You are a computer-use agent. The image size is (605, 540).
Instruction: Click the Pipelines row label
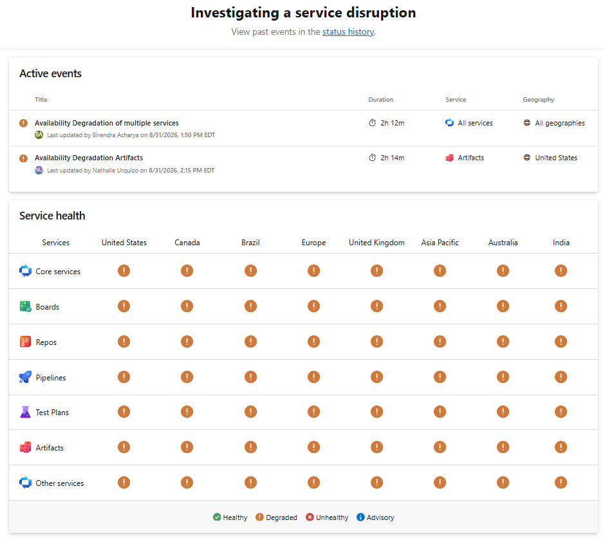coord(51,378)
